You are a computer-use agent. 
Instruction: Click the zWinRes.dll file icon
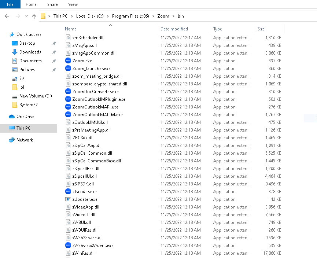click(x=68, y=253)
